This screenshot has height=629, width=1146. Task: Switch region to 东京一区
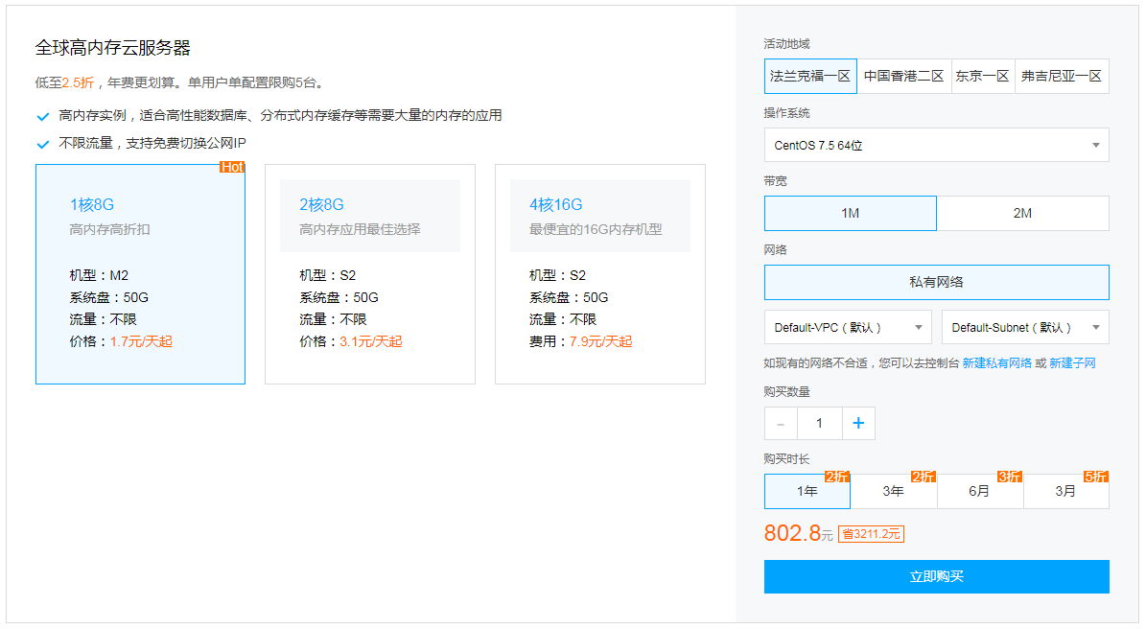pos(982,76)
